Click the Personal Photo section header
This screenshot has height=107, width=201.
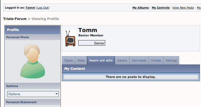[x=33, y=37]
